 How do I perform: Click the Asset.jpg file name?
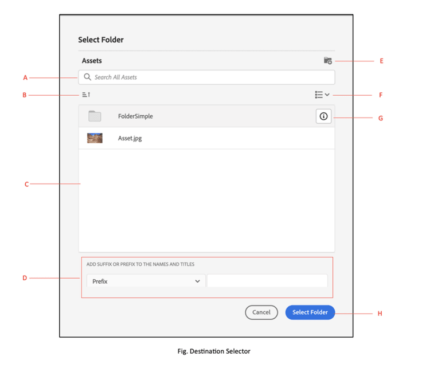pyautogui.click(x=130, y=138)
